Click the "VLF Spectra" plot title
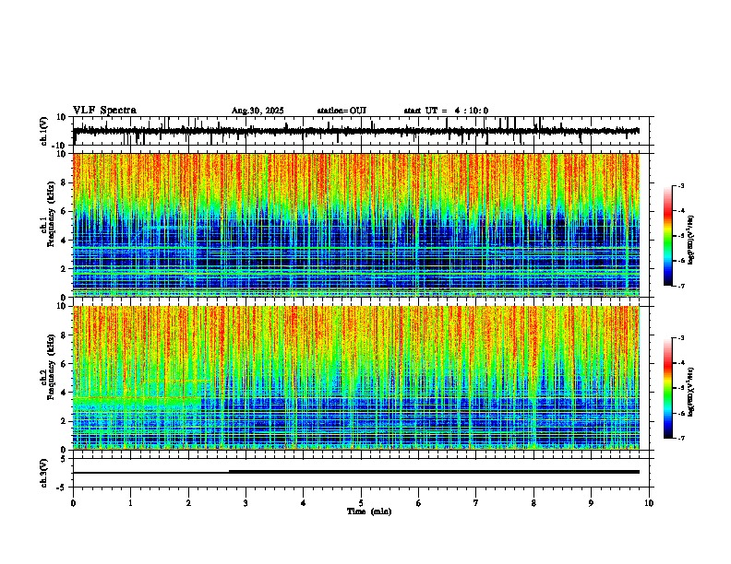The image size is (731, 564). pyautogui.click(x=104, y=111)
